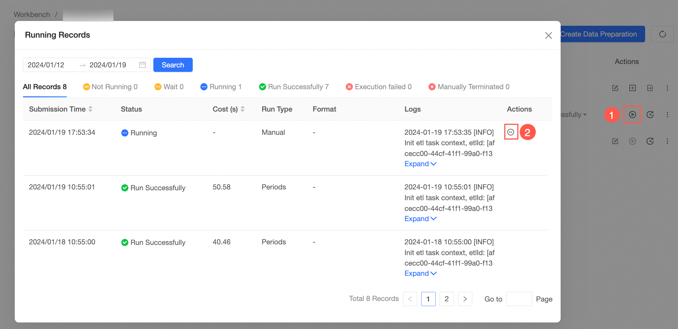Expand the 2024-01-19 10:55:01 log

[420, 219]
